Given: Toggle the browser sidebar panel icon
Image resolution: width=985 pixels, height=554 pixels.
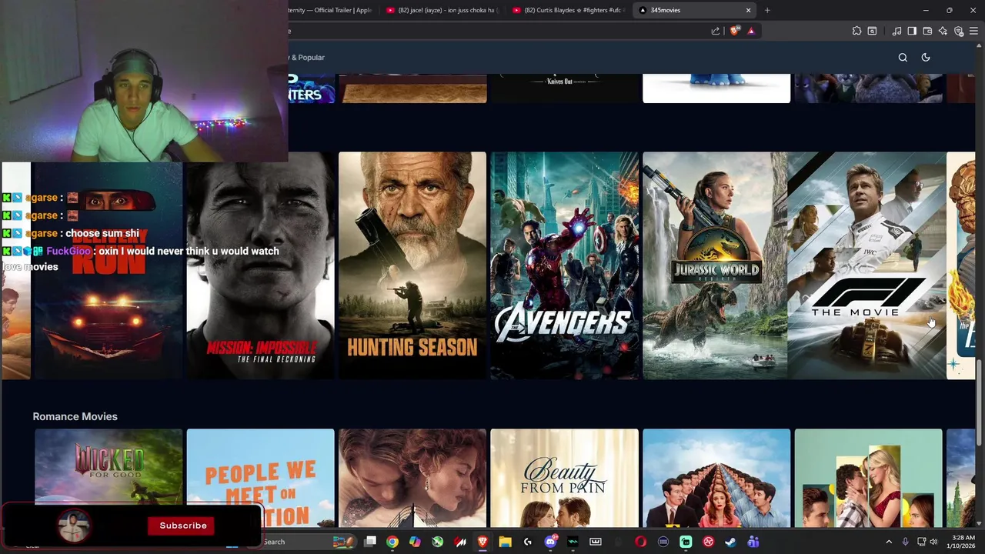Looking at the screenshot, I should pos(912,31).
